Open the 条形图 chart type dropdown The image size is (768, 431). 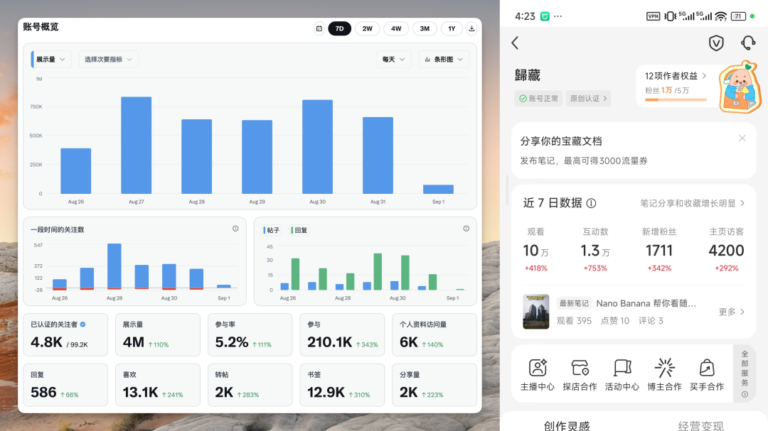click(x=444, y=59)
